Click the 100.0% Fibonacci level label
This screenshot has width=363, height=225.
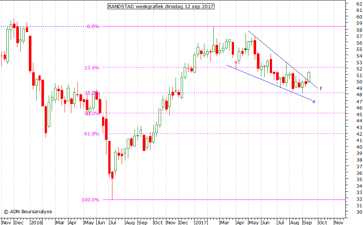pos(90,200)
